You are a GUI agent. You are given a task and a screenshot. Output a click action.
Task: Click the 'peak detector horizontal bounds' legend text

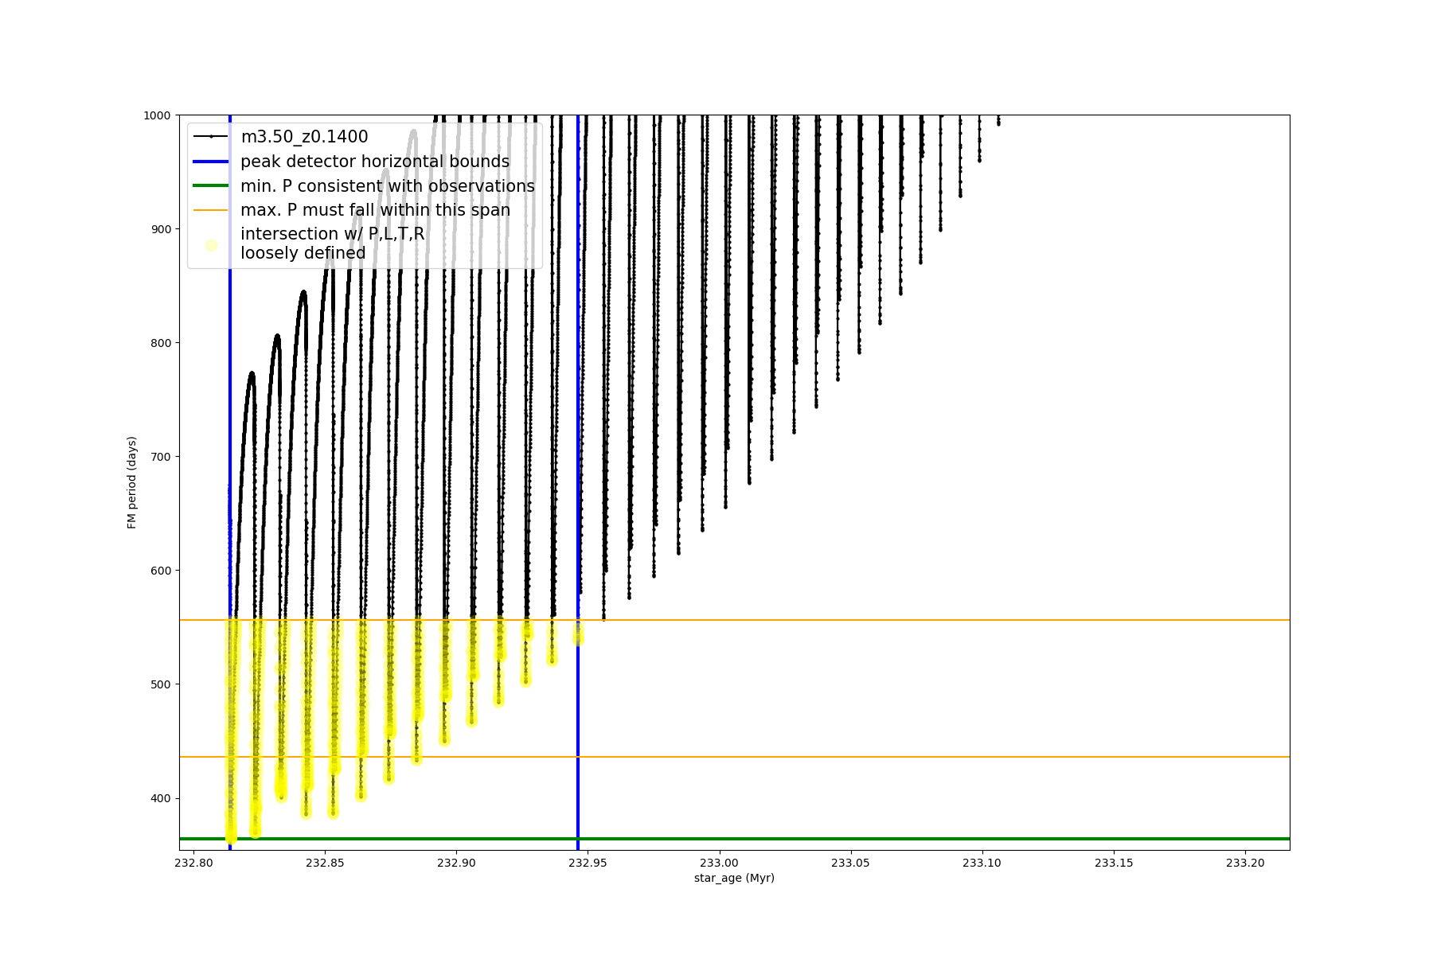[375, 162]
